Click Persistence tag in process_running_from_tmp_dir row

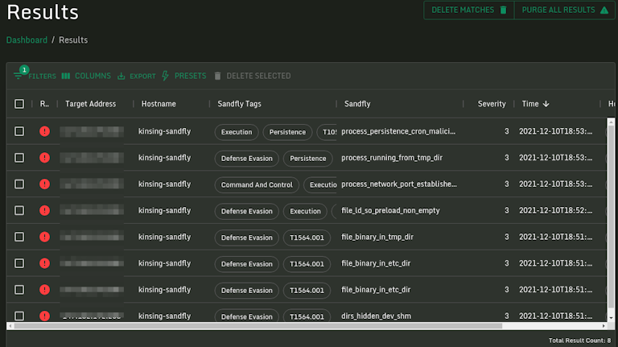click(308, 159)
